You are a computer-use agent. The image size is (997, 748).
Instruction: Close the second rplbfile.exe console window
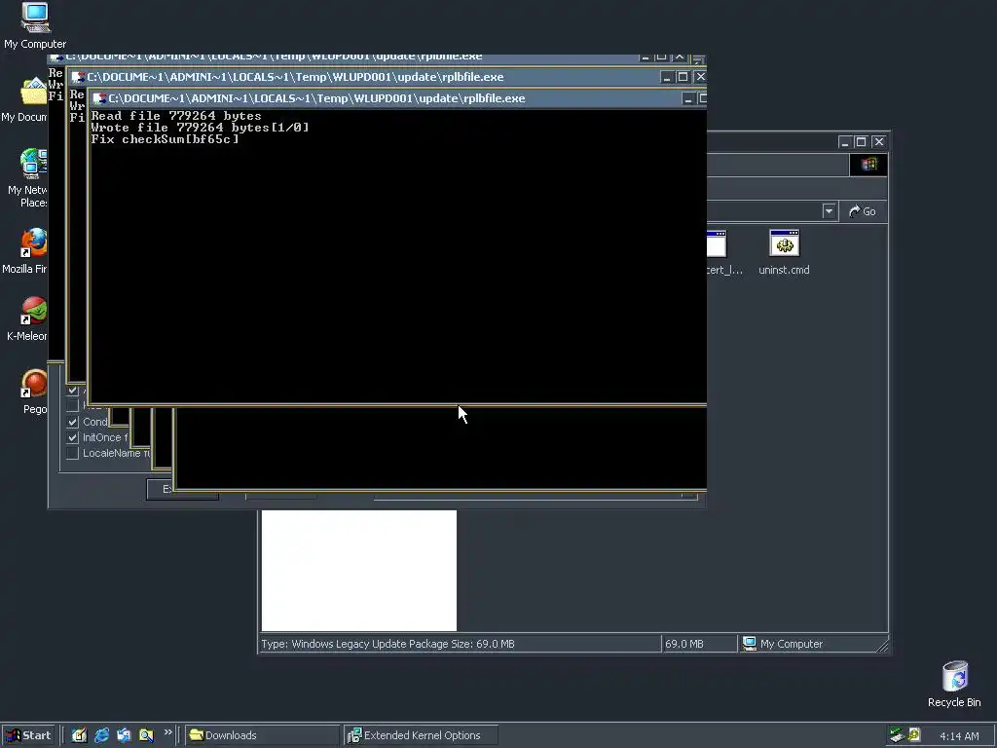(700, 77)
